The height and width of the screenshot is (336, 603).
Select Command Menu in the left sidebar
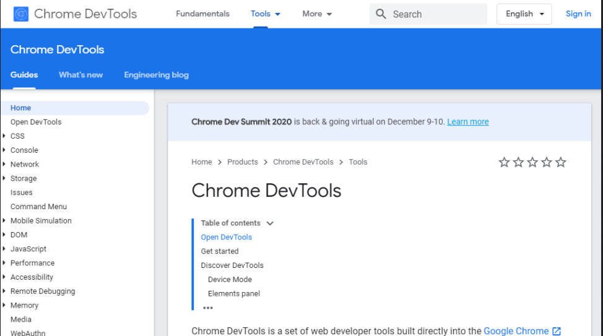pyautogui.click(x=38, y=207)
